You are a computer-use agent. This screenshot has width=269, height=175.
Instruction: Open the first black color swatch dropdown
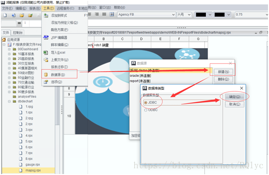pos(210,15)
